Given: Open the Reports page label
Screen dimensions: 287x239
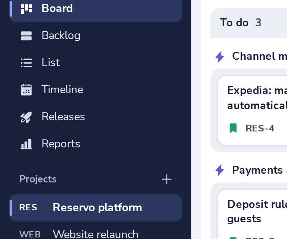Looking at the screenshot, I should point(61,144).
